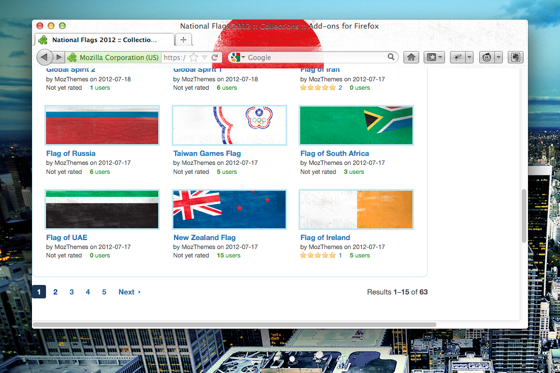This screenshot has height=373, width=560.
Task: Go to the Home page icon
Action: pyautogui.click(x=411, y=57)
